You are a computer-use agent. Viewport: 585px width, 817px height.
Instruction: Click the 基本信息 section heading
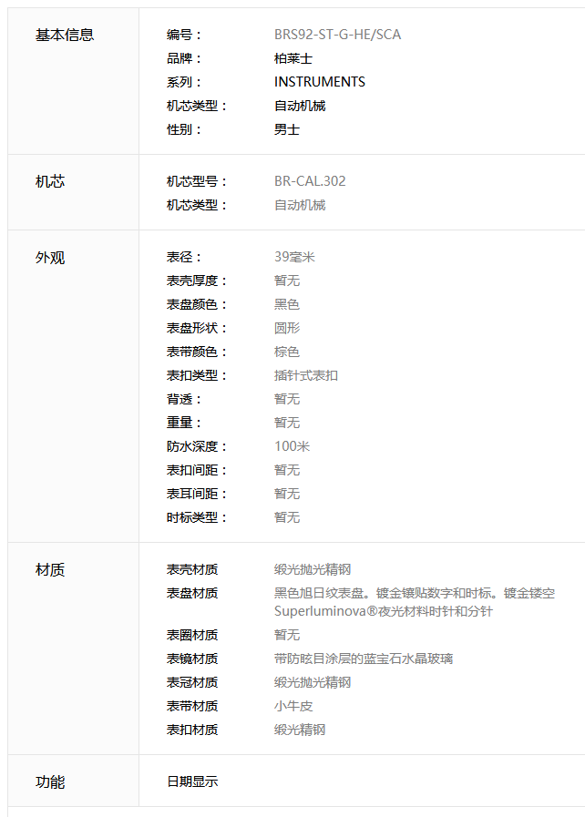(x=65, y=35)
